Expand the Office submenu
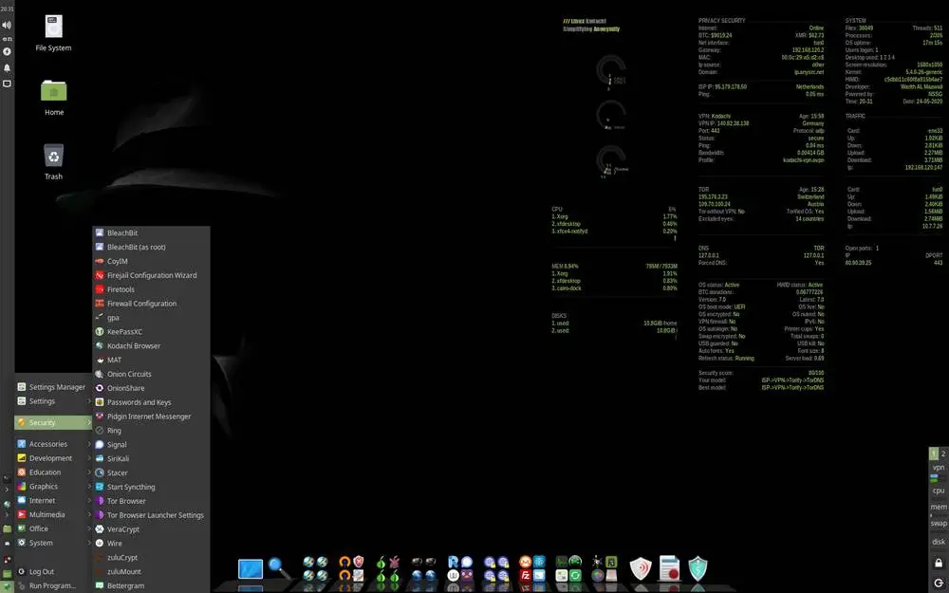 pyautogui.click(x=53, y=528)
